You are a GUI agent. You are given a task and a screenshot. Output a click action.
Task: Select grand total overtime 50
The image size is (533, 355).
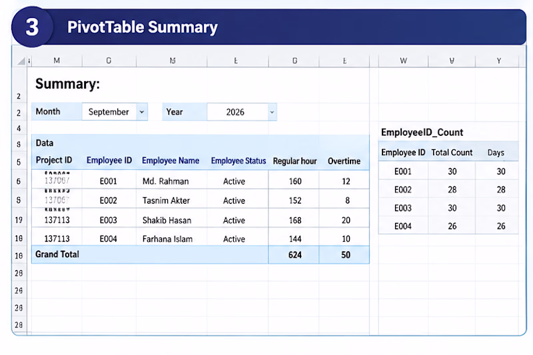(346, 255)
